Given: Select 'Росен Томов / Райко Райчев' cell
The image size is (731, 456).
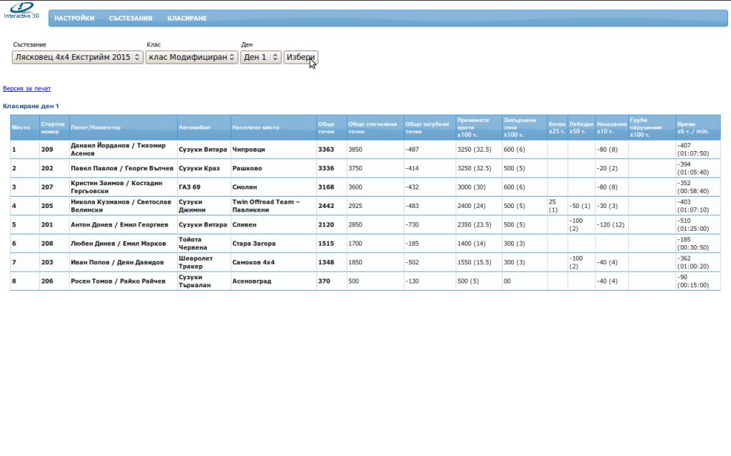Looking at the screenshot, I should pos(123,281).
